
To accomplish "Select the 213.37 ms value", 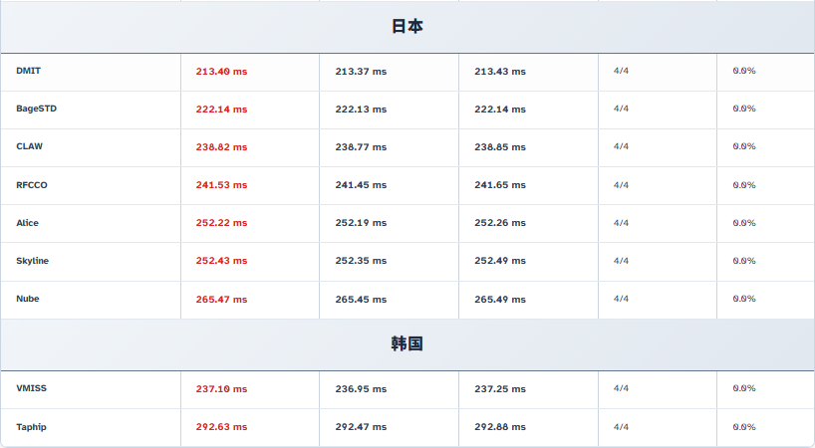I will point(361,71).
